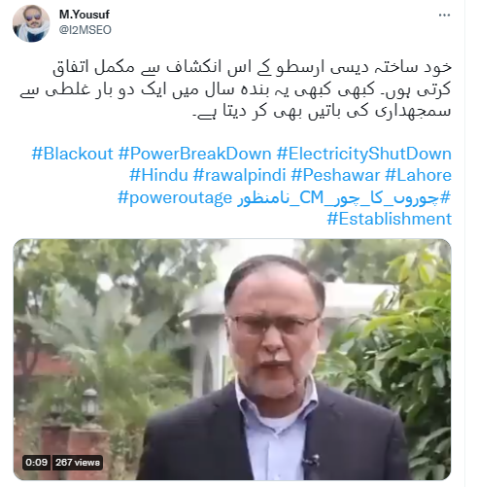
Task: Open the #rawalpindi hashtag
Action: [x=239, y=175]
